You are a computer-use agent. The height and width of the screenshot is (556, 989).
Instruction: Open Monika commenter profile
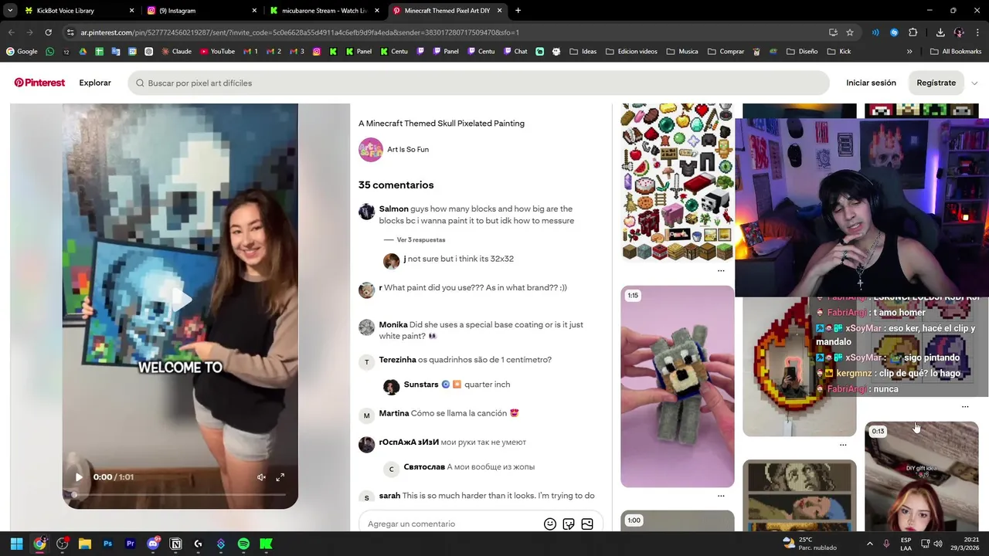click(393, 324)
